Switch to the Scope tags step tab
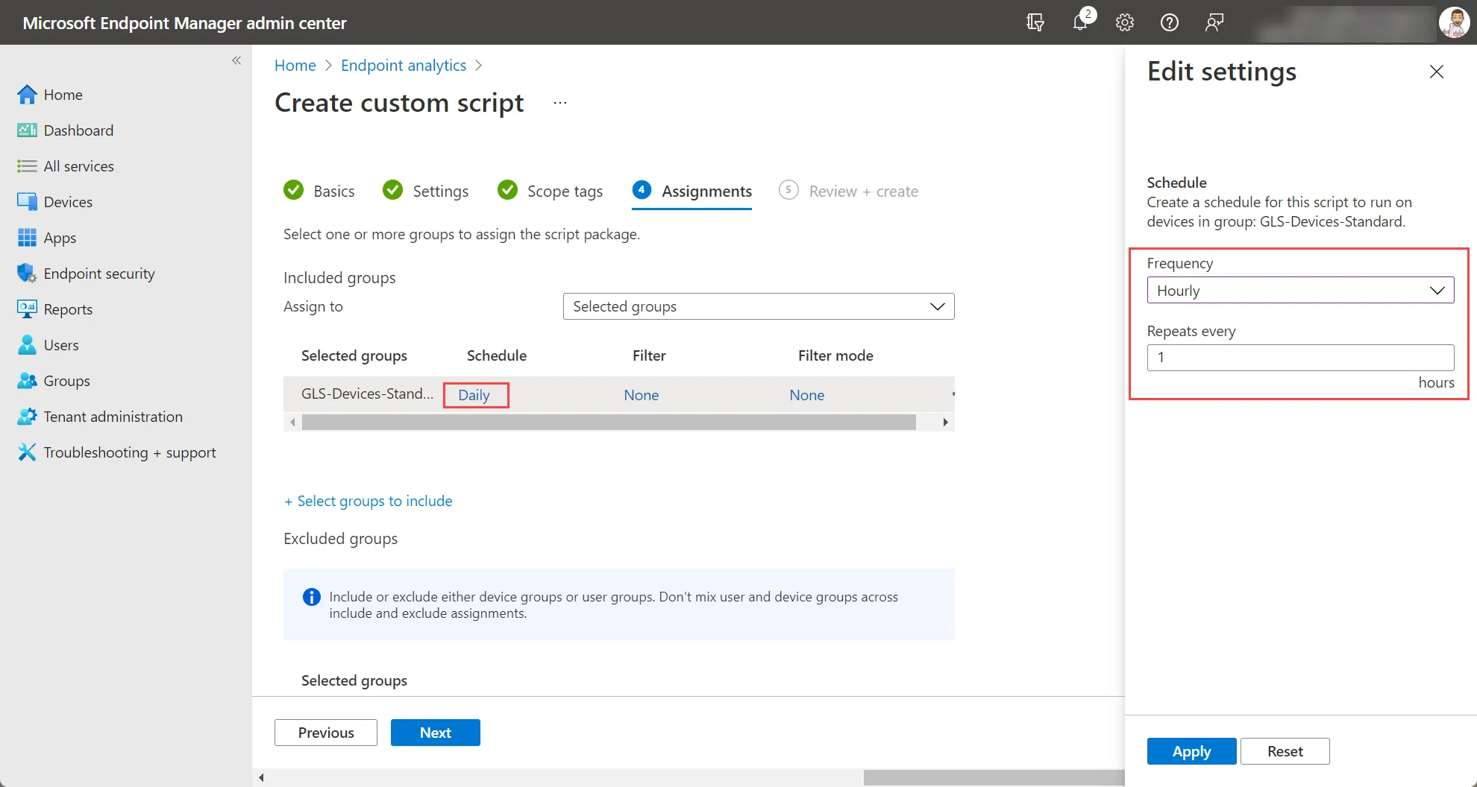Viewport: 1477px width, 787px height. click(x=551, y=191)
